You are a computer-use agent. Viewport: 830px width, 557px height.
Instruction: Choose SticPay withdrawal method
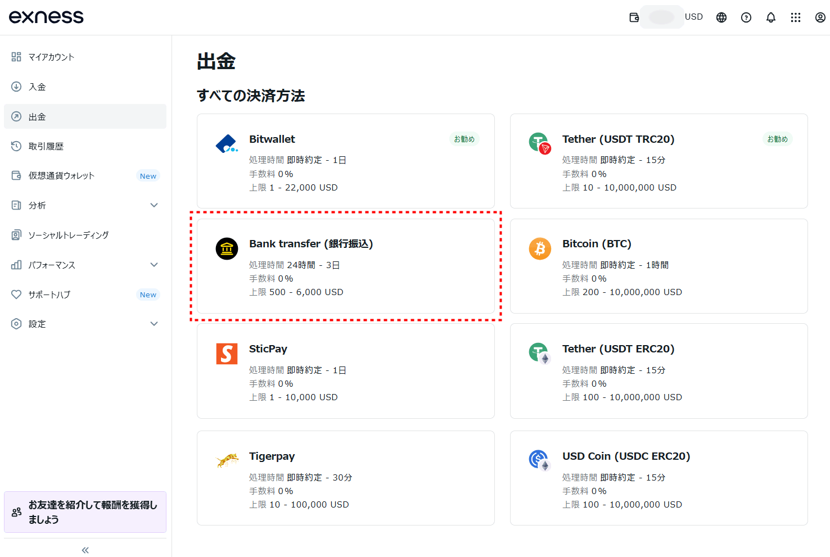click(x=346, y=371)
